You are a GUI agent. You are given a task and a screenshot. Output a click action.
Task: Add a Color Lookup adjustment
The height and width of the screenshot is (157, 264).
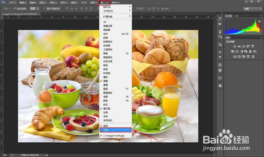point(255,51)
